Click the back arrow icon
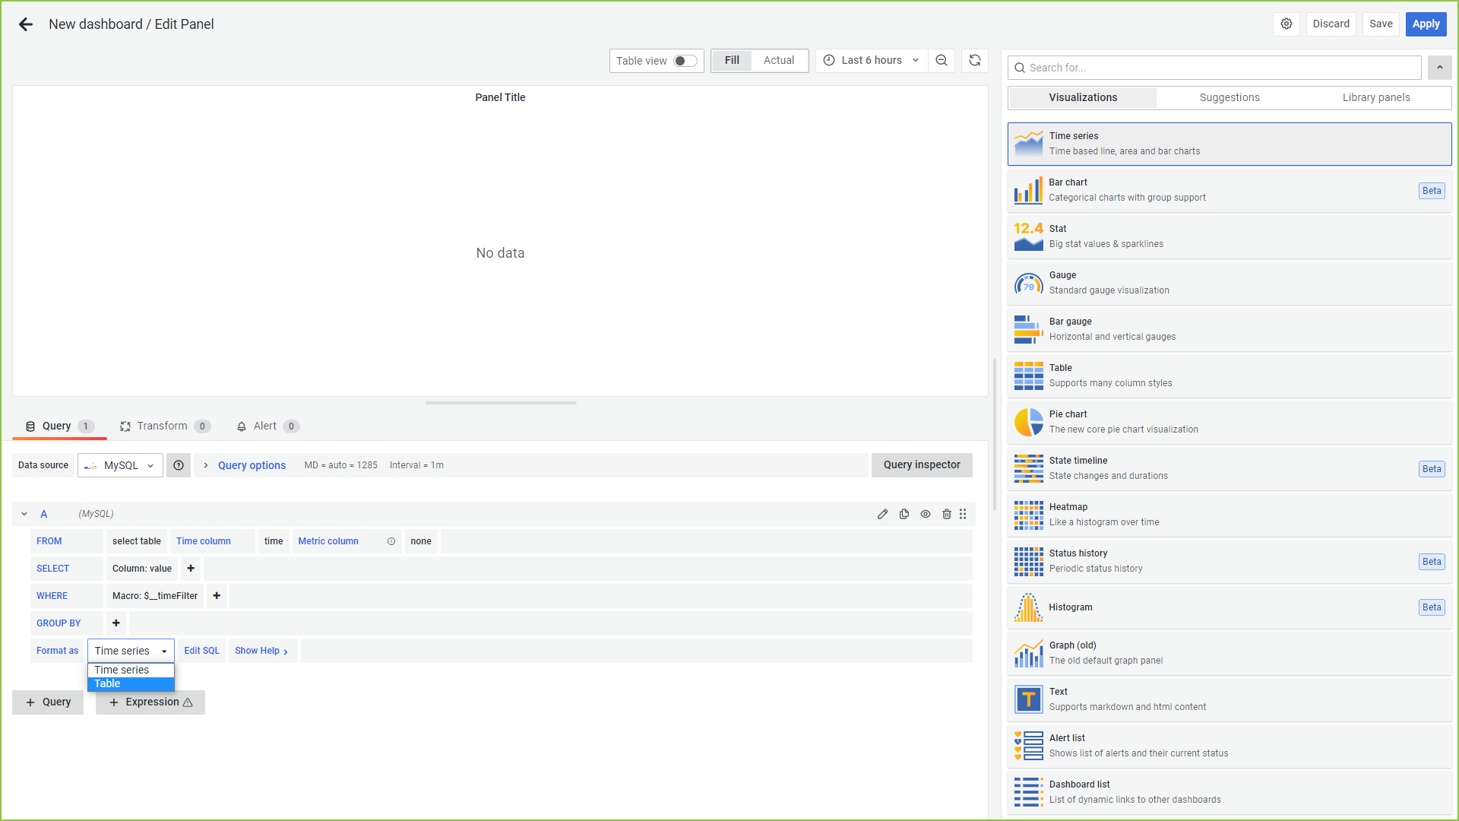 26,24
